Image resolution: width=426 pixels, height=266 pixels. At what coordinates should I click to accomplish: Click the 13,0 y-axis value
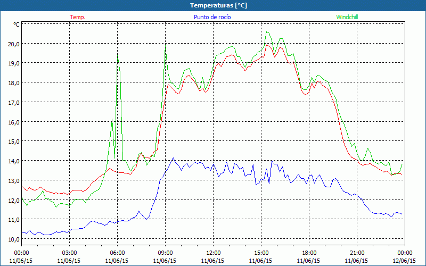point(14,181)
